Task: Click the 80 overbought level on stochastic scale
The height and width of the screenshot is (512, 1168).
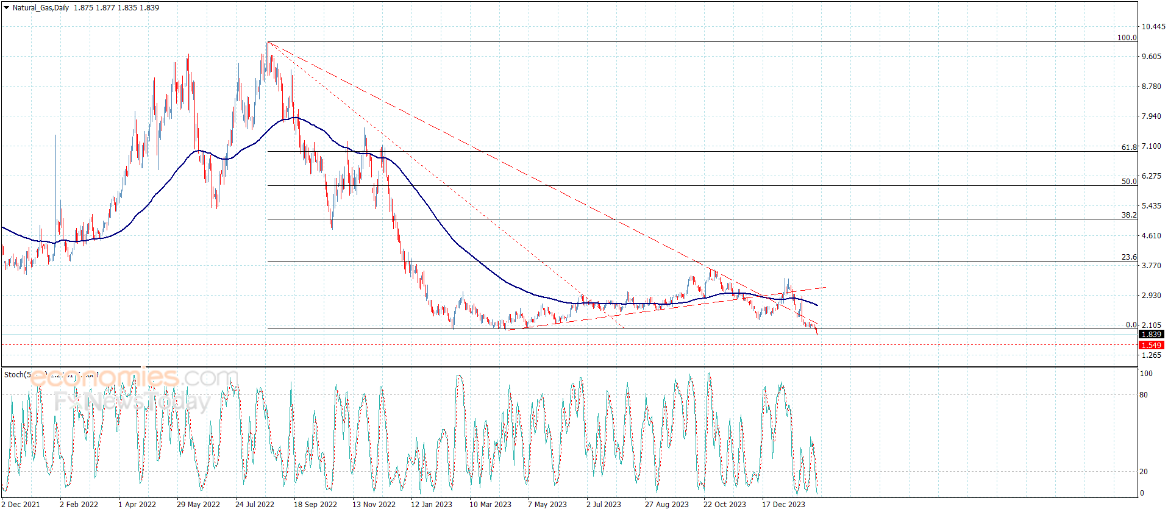Action: point(1144,395)
